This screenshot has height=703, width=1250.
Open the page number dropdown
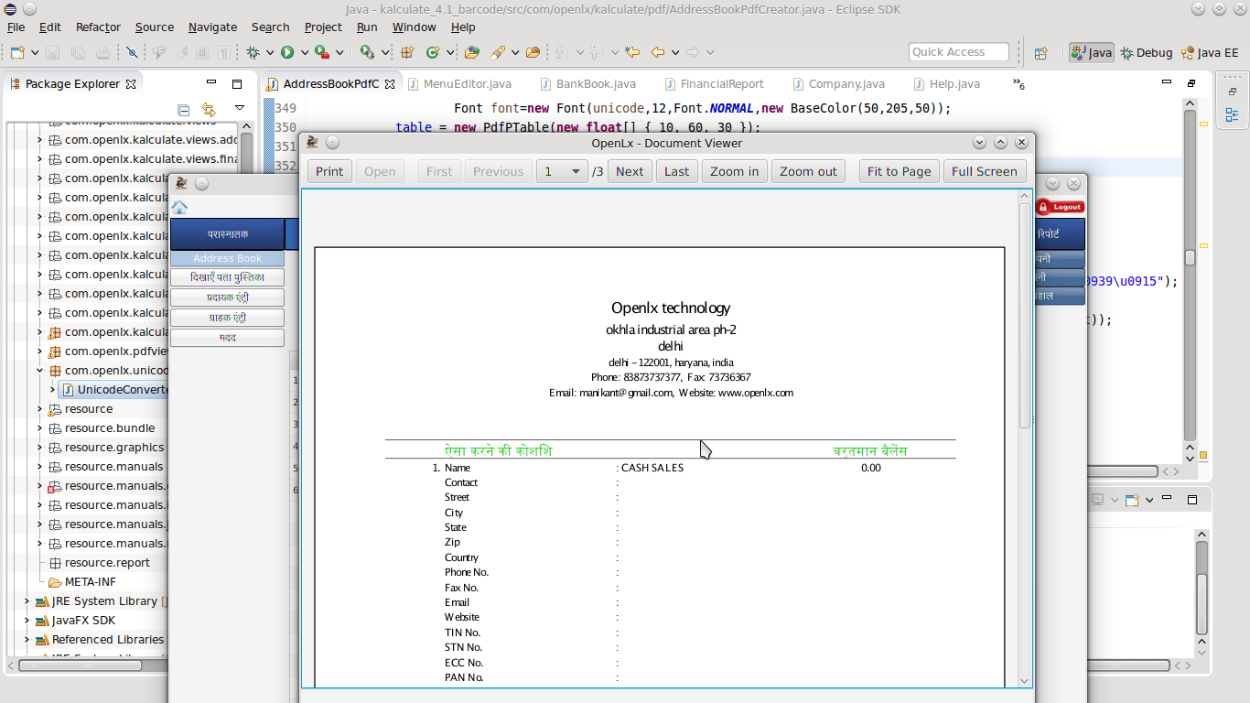pos(576,171)
